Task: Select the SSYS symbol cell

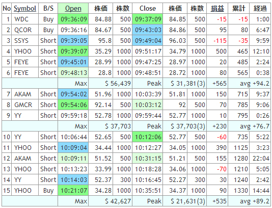Action: [x=21, y=40]
